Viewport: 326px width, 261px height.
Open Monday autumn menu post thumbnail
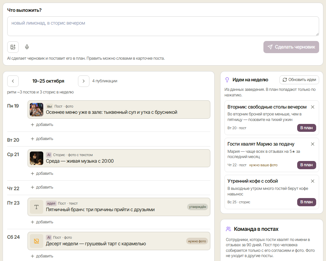[36, 110]
